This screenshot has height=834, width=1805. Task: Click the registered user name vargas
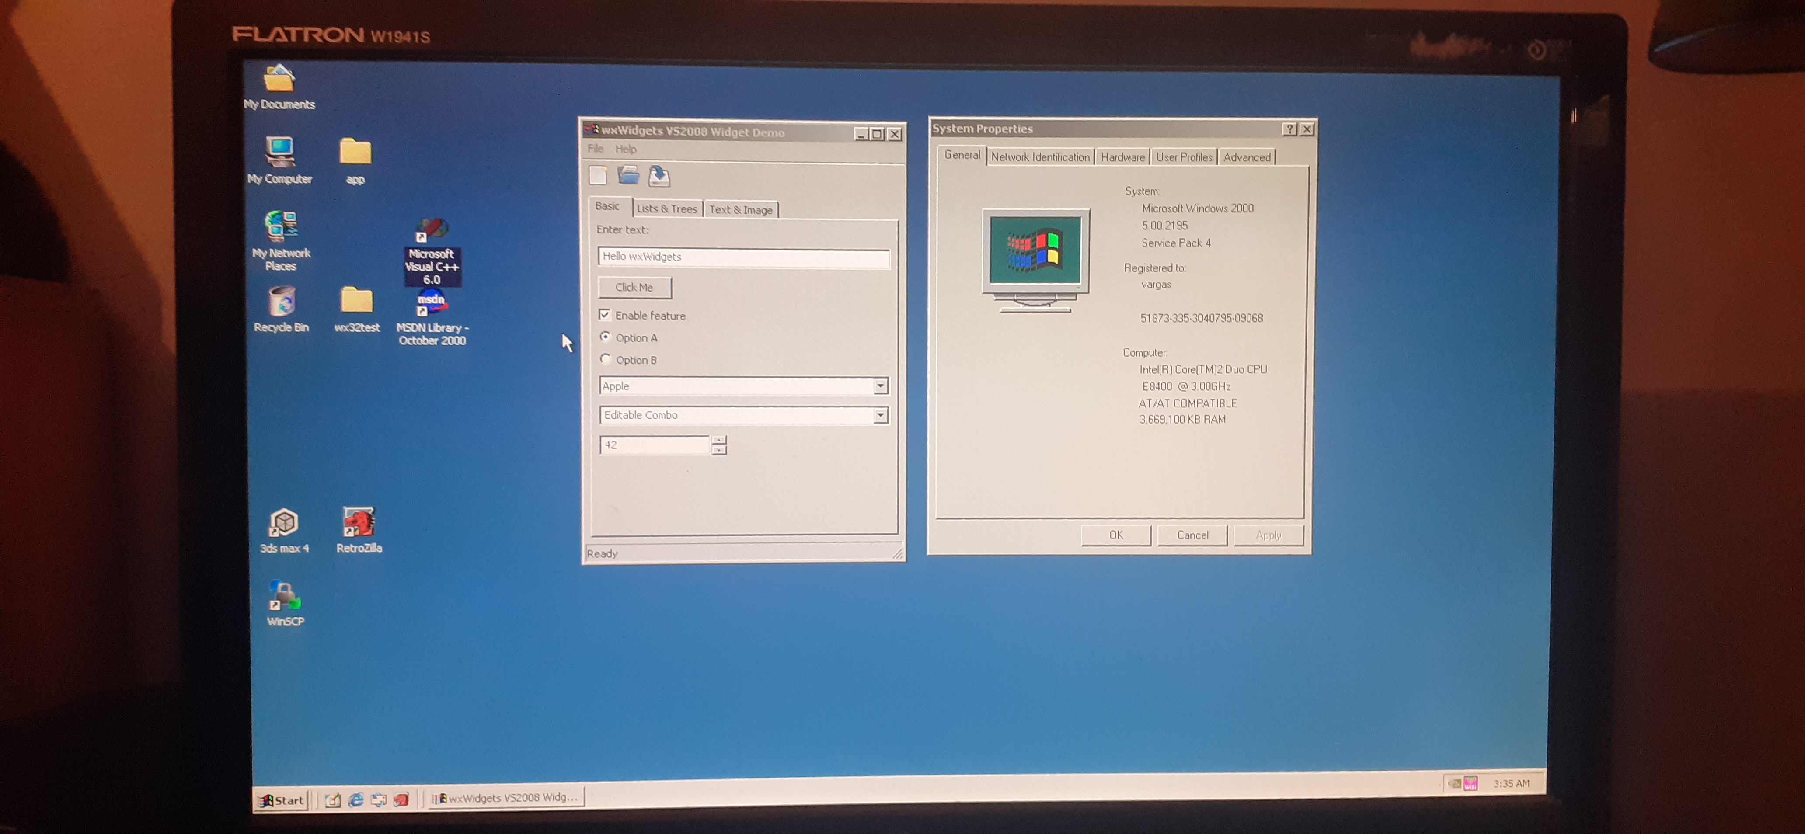point(1156,284)
